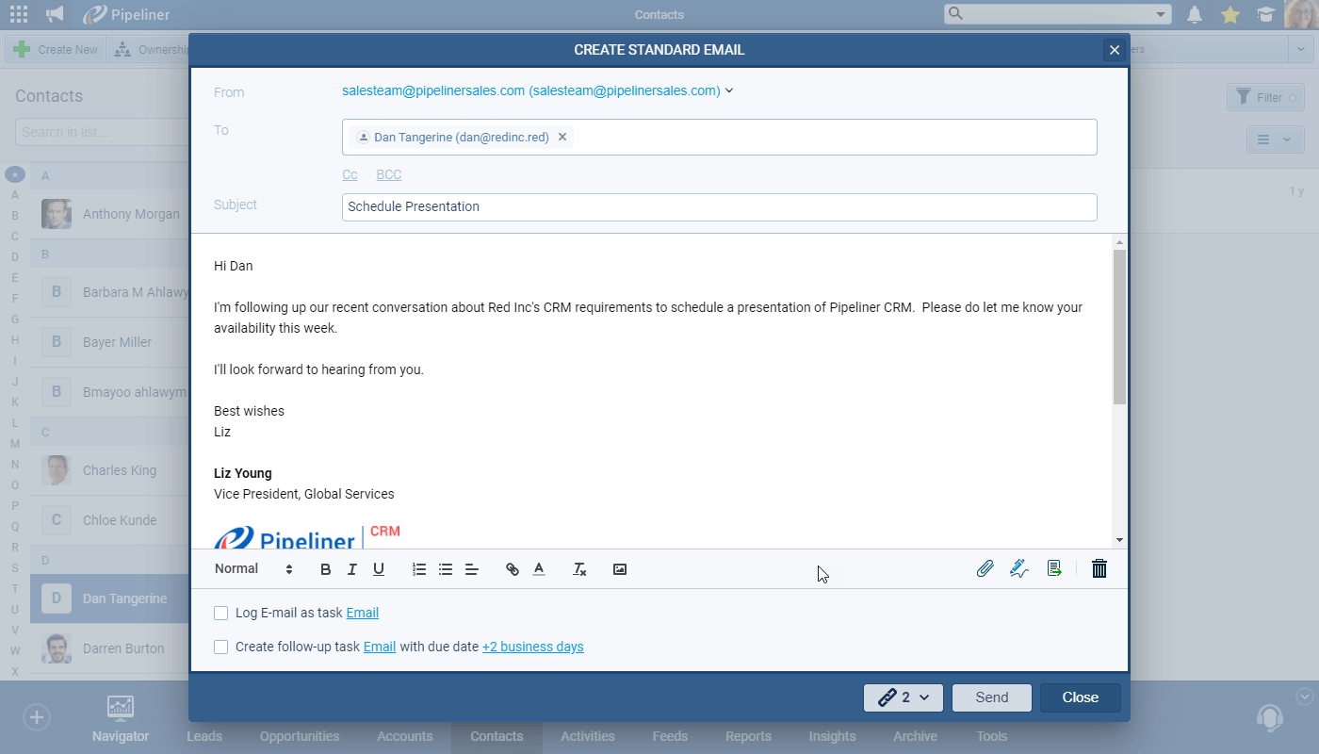Insert signature with the pen icon
The image size is (1319, 754).
point(1018,568)
